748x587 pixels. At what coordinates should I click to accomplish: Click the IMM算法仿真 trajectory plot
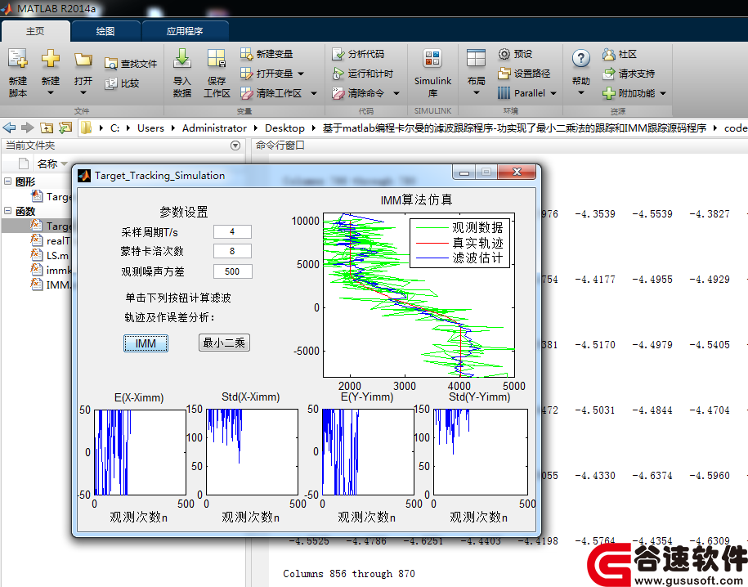point(419,295)
